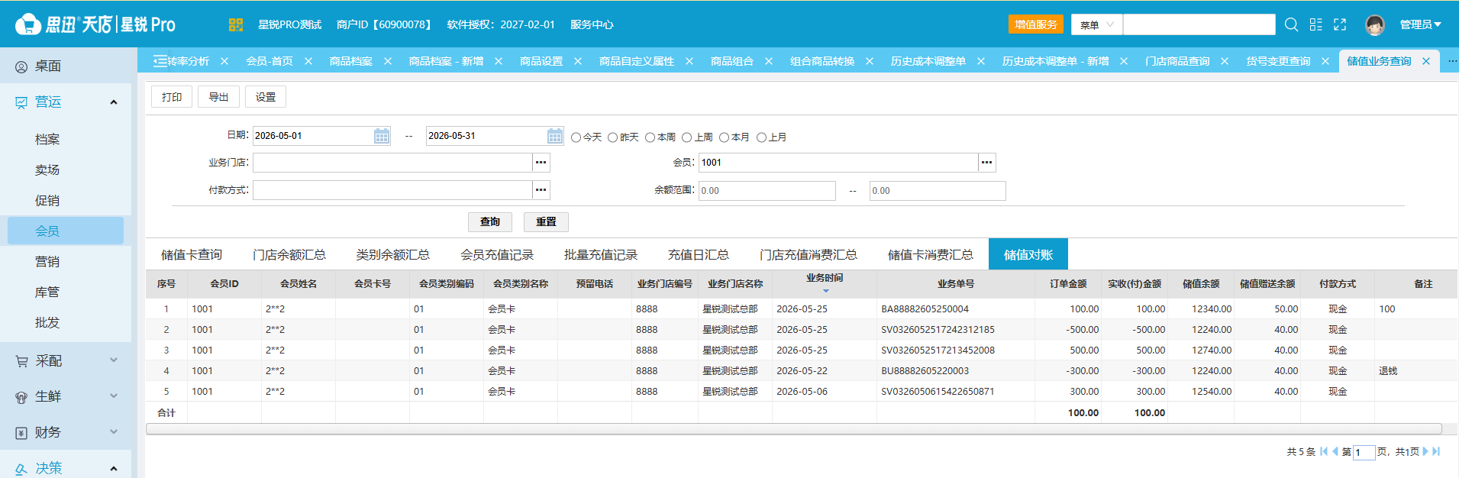The image size is (1459, 478).
Task: Go to the next page arrow
Action: [1425, 451]
